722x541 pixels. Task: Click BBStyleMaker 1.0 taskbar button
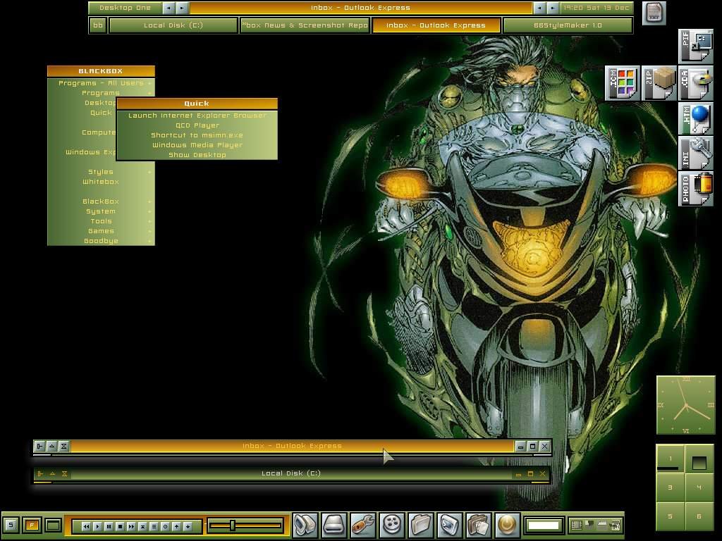click(x=568, y=25)
